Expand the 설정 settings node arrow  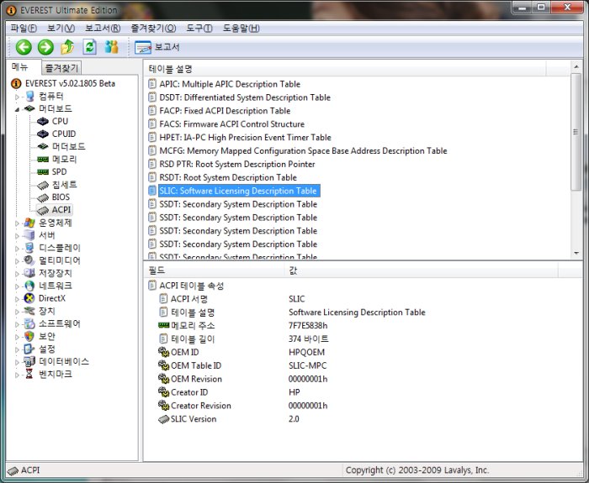[x=17, y=349]
